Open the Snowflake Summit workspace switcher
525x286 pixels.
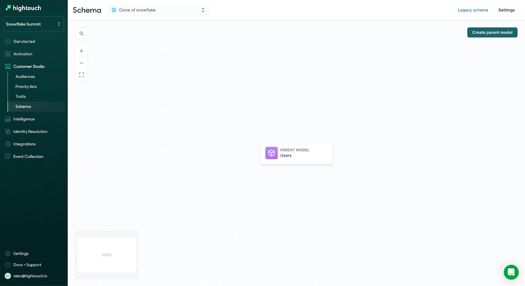[33, 24]
